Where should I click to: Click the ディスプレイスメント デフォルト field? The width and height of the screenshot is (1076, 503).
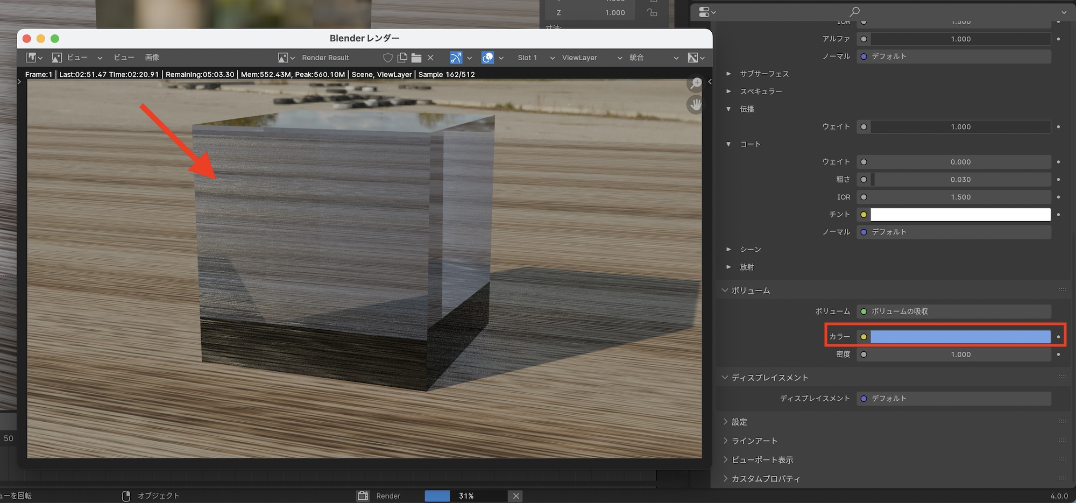point(953,399)
